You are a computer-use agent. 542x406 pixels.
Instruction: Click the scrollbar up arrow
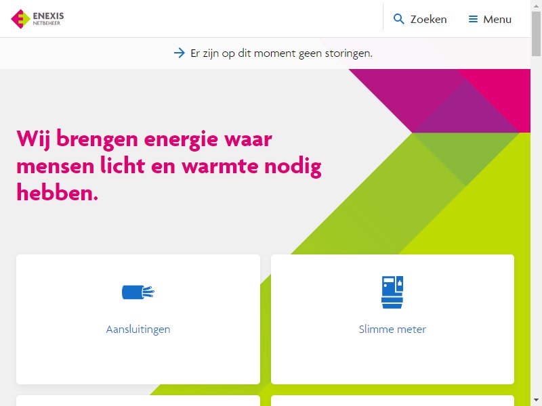coord(536,5)
